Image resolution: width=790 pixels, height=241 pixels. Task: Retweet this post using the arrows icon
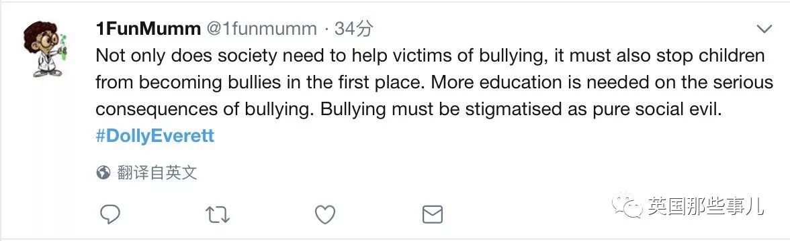[218, 215]
